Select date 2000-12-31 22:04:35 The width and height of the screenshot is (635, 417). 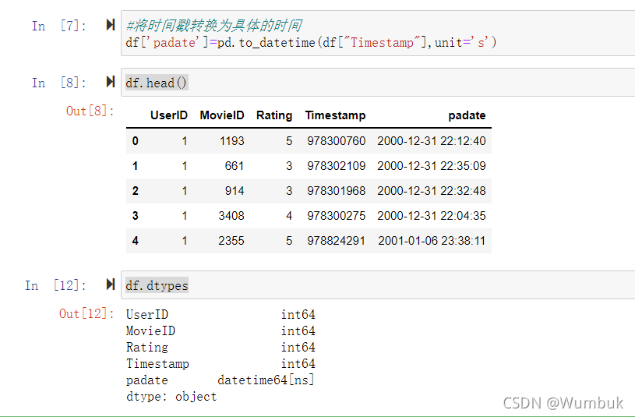432,216
